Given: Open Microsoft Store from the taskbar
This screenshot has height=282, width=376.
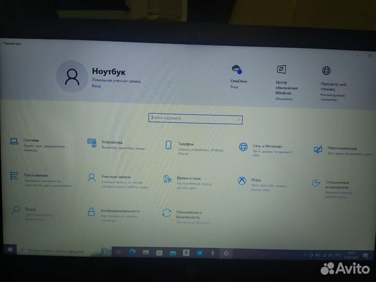Looking at the screenshot, I should tap(159, 253).
